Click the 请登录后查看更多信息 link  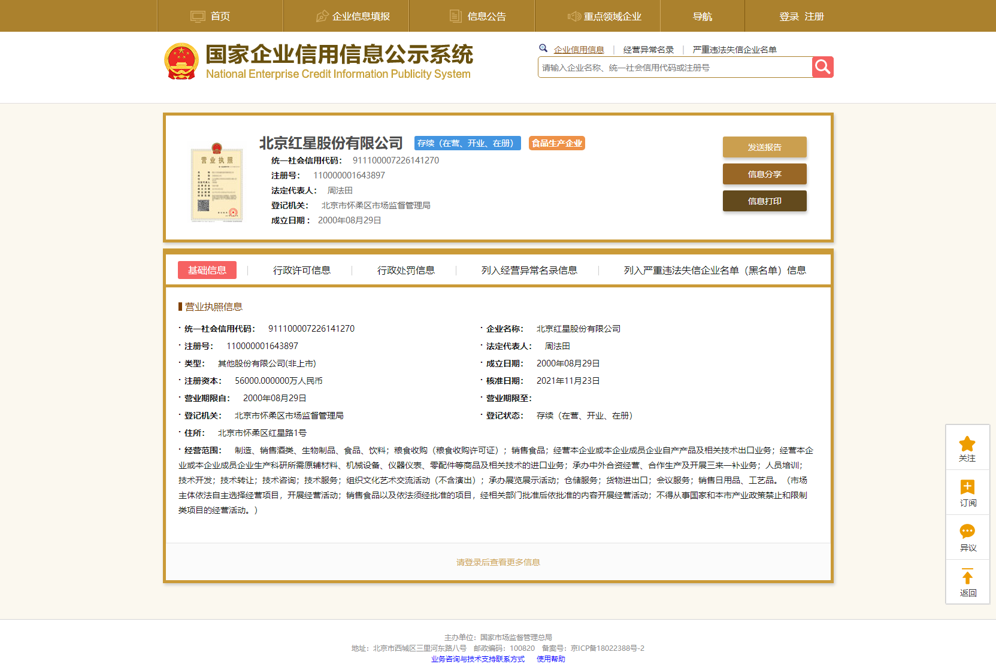click(x=498, y=562)
